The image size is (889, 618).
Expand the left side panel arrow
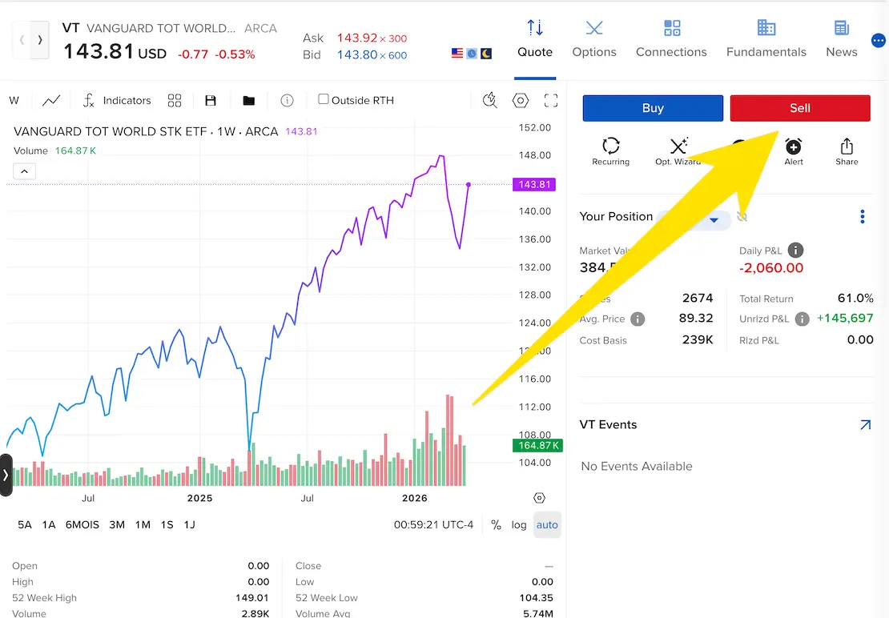click(6, 475)
